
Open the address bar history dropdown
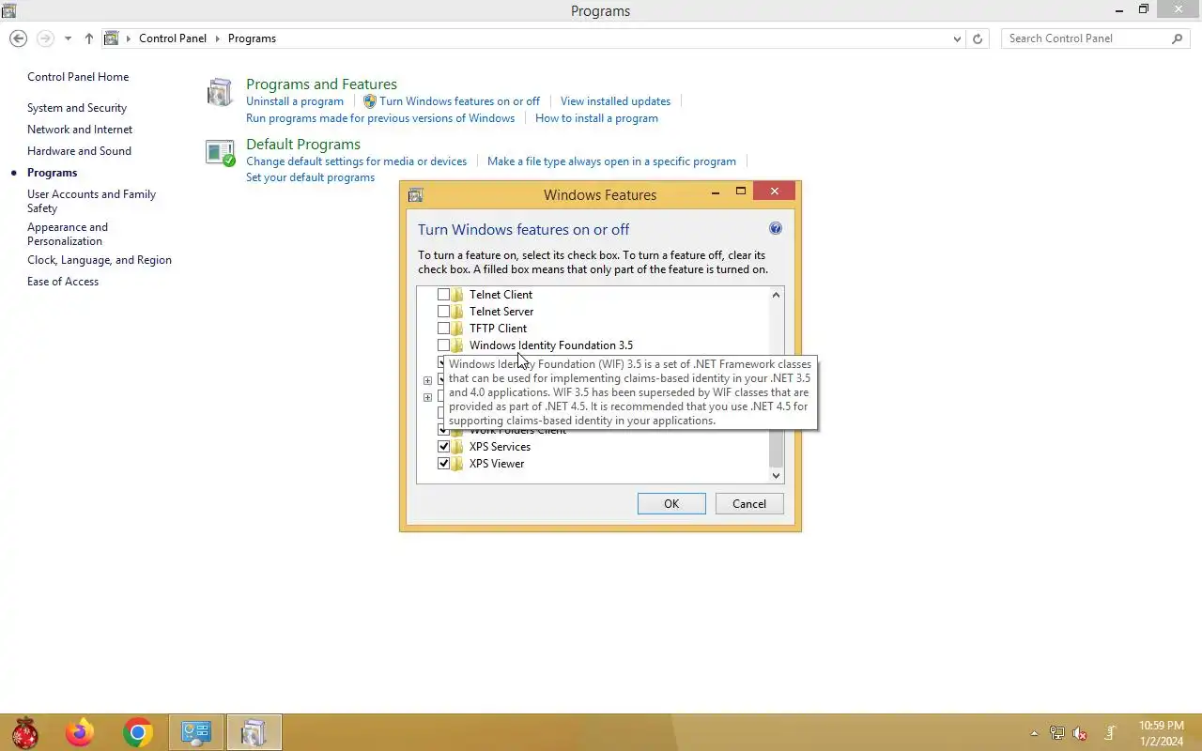point(957,38)
